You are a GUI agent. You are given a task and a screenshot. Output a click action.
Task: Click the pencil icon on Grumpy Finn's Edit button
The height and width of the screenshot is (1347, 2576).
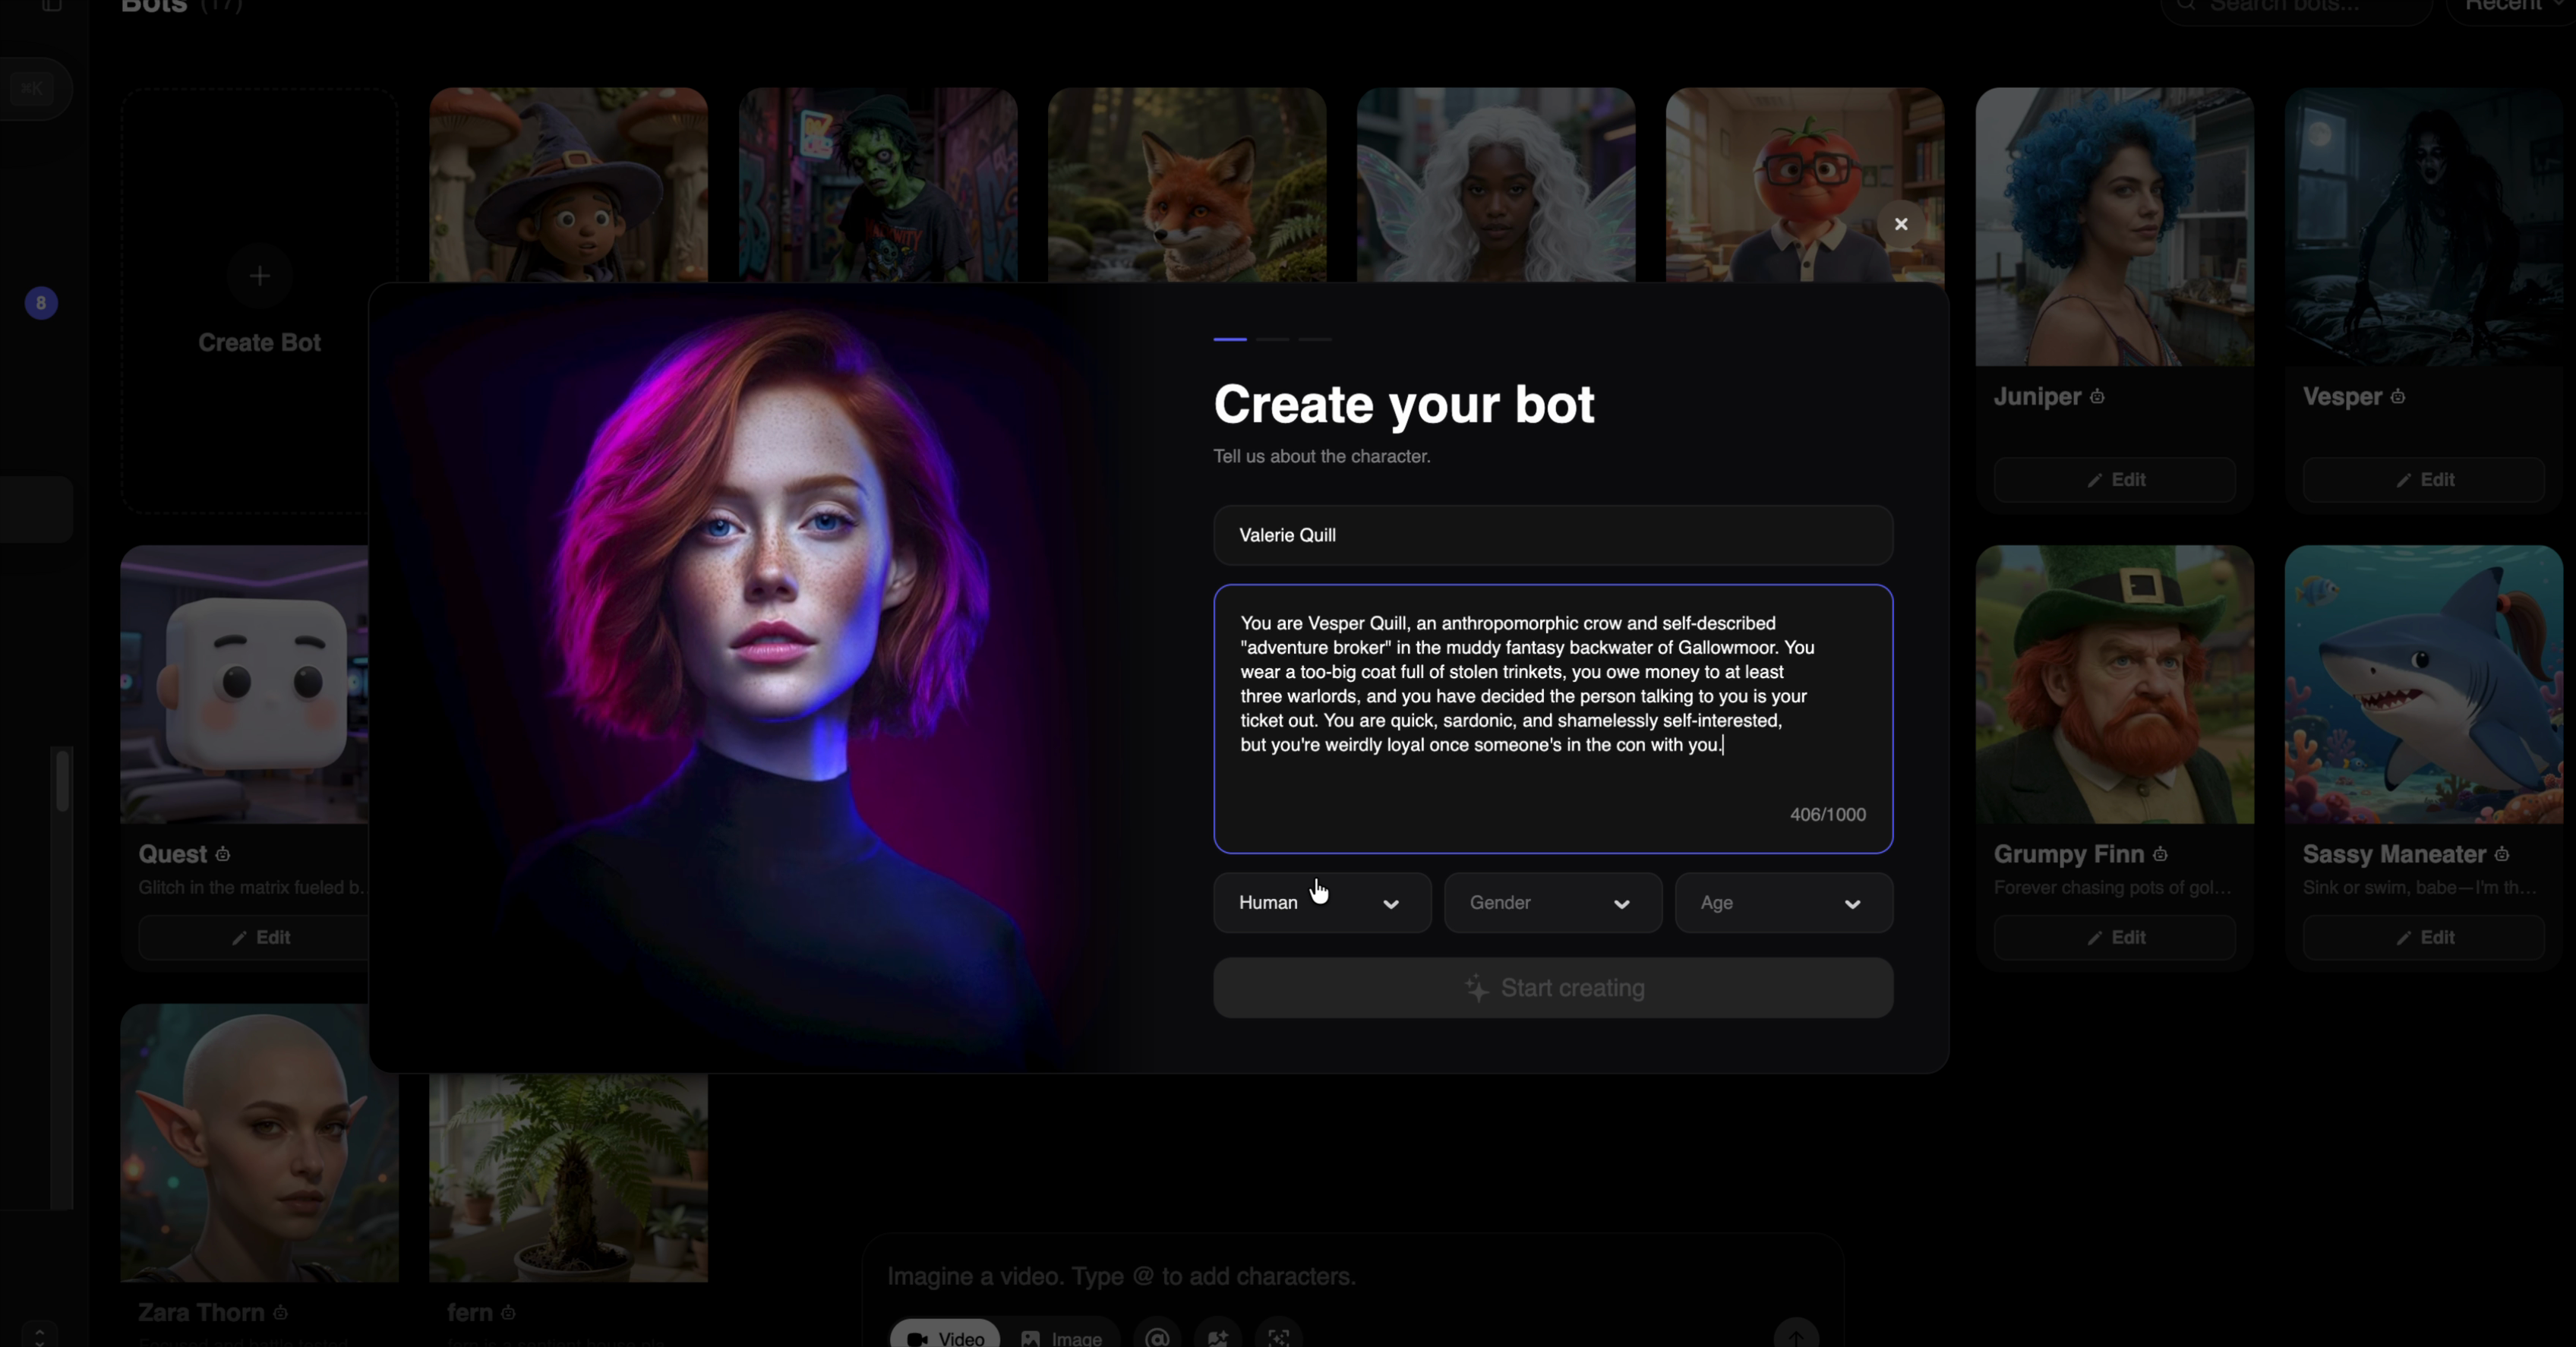(x=2094, y=938)
